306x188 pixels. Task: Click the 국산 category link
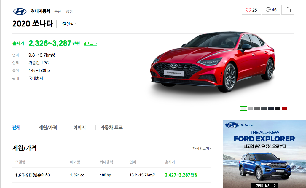coord(58,12)
